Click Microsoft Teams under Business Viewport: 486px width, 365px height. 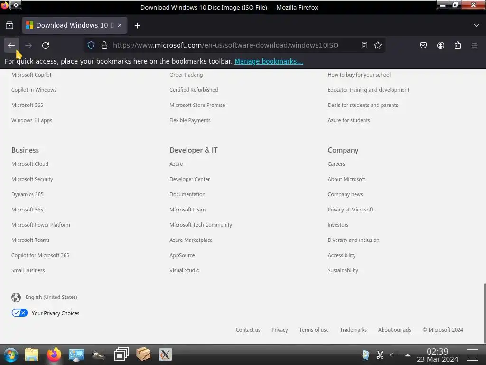coord(30,240)
